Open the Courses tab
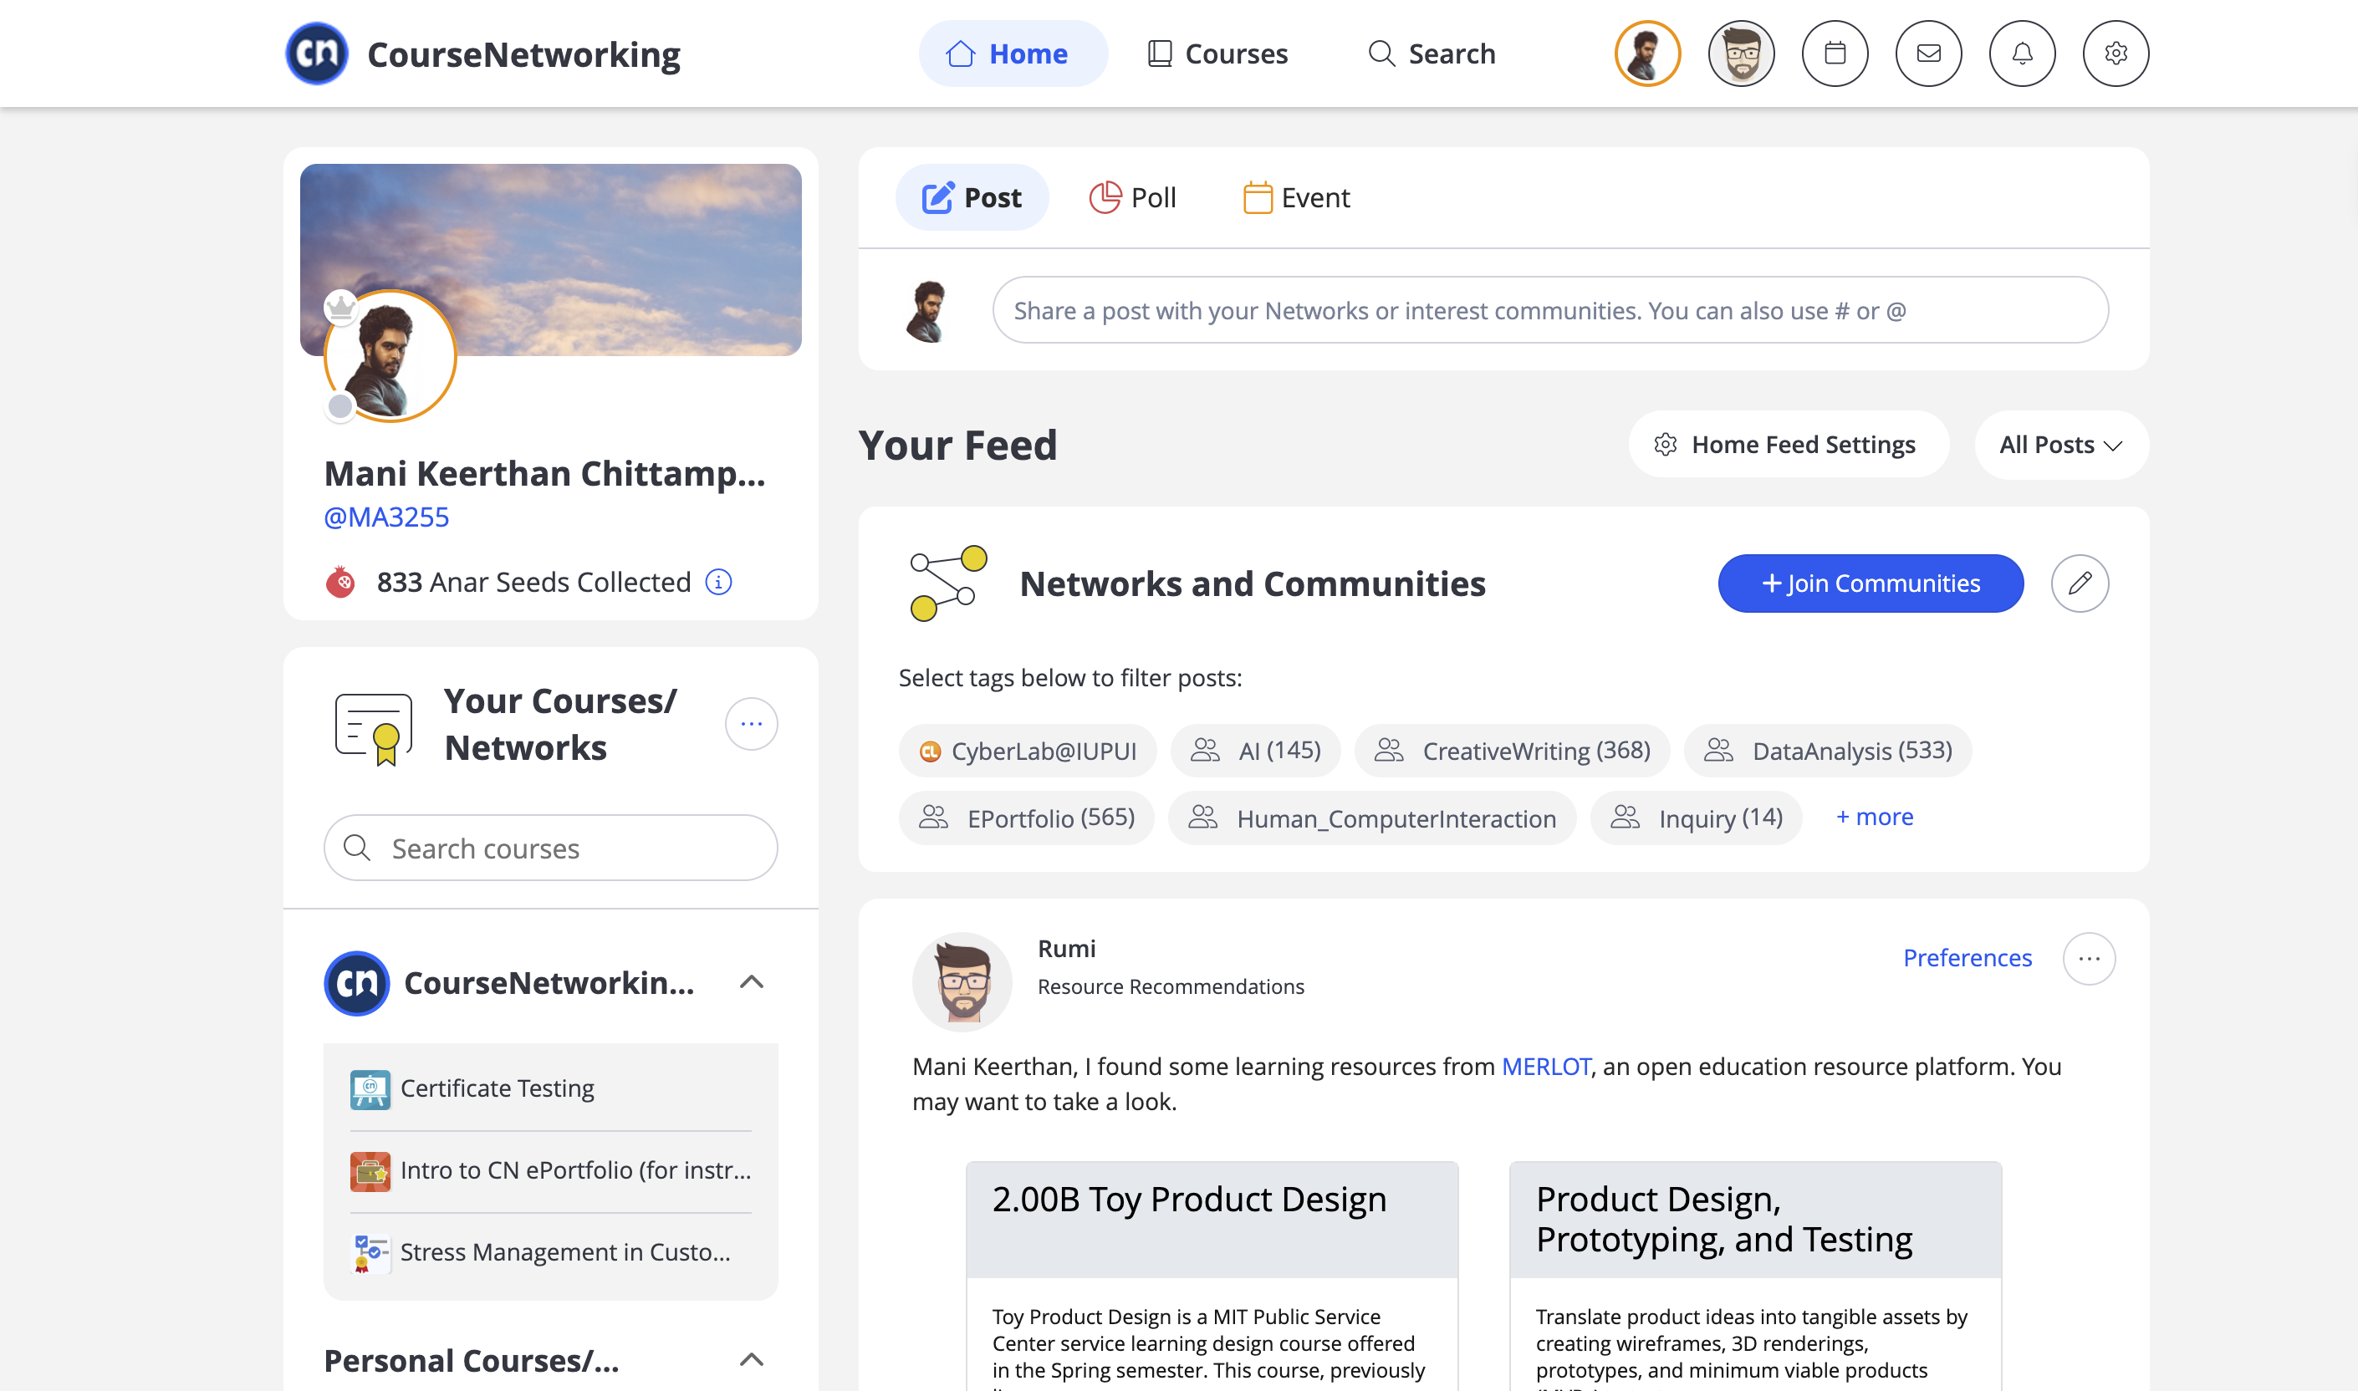This screenshot has height=1391, width=2358. click(1218, 53)
